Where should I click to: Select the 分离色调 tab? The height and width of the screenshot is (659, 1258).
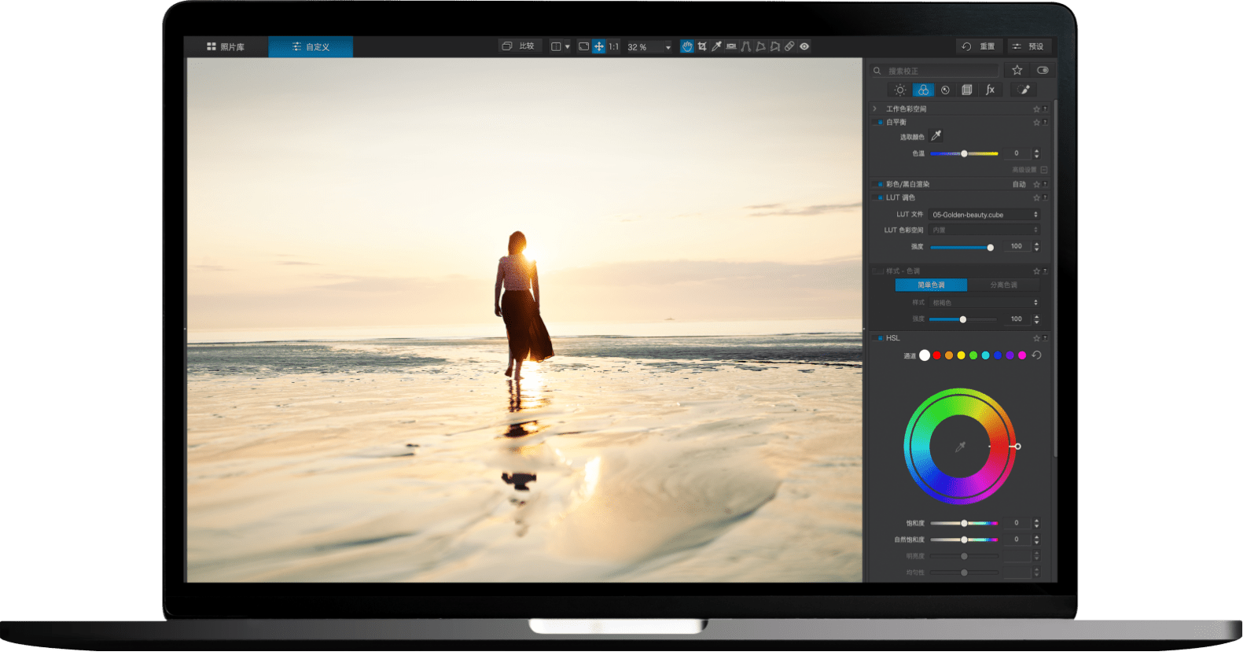click(x=1003, y=285)
